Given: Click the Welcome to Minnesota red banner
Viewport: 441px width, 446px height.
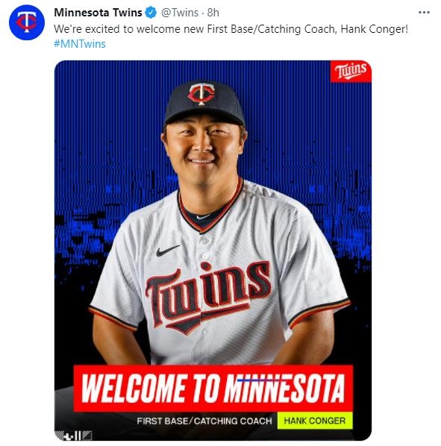Looking at the screenshot, I should pos(213,389).
